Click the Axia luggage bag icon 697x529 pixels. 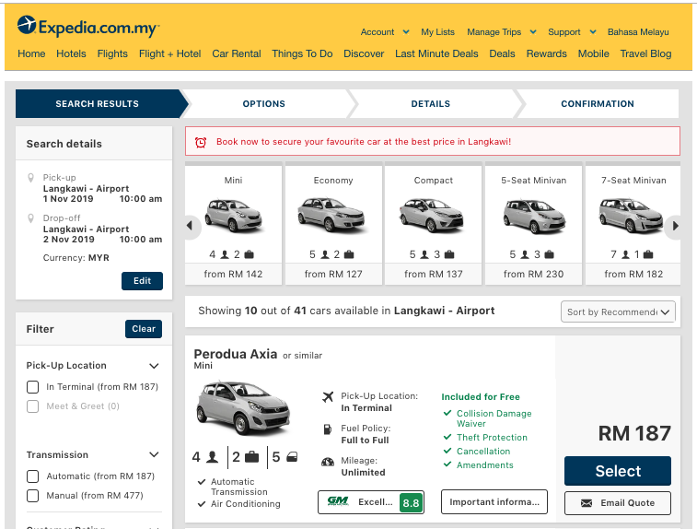point(251,457)
